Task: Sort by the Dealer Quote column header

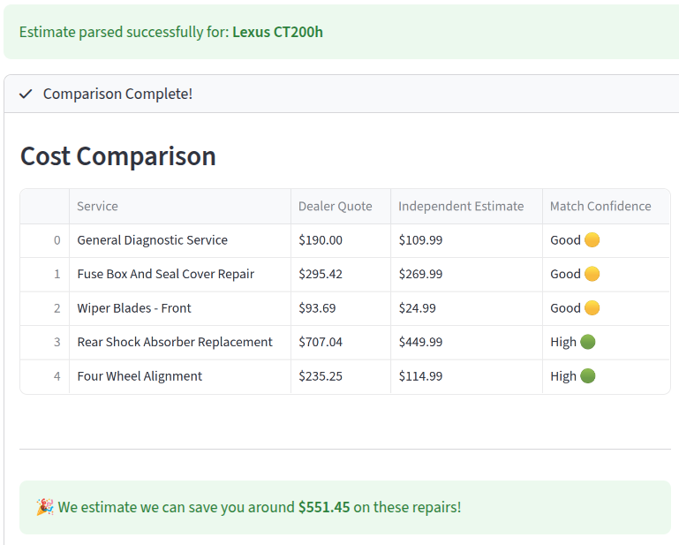Action: pos(341,206)
